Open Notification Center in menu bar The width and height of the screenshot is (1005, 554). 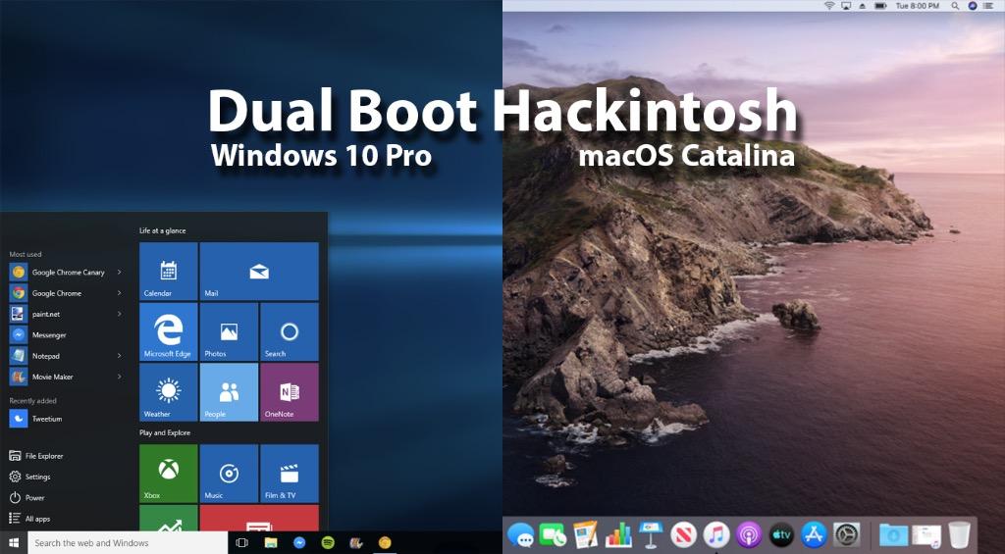(x=989, y=5)
